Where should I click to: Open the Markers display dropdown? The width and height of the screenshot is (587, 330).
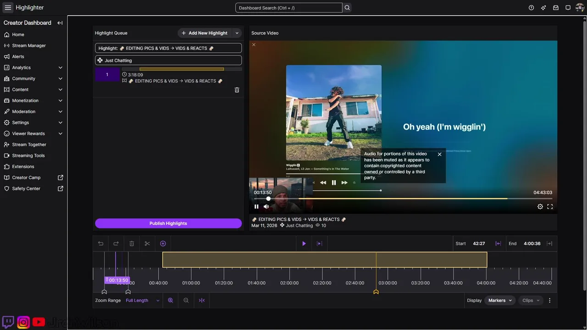[500, 300]
